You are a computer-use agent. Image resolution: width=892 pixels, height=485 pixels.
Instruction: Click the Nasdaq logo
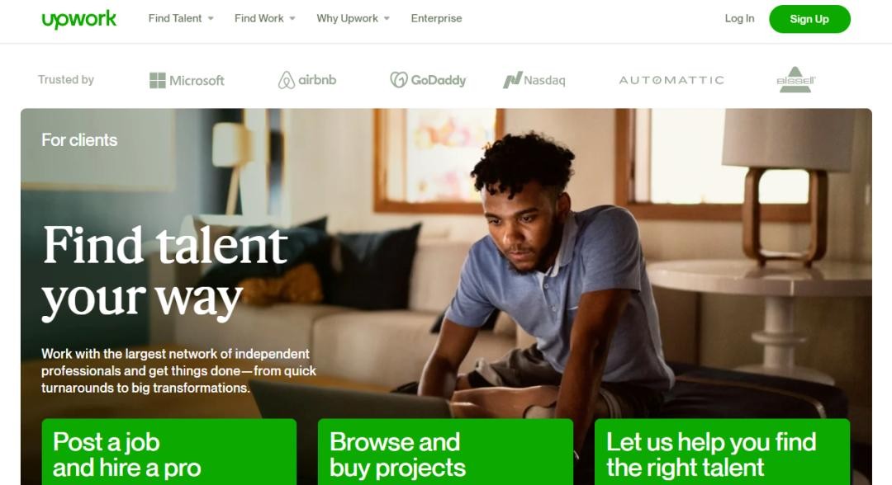coord(534,80)
